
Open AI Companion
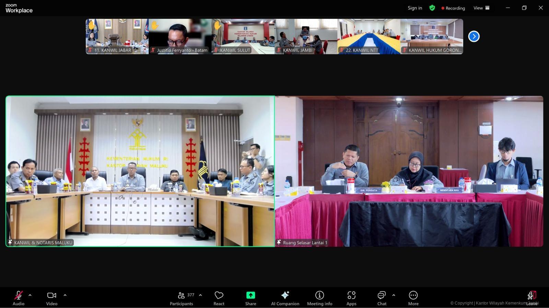point(285,298)
